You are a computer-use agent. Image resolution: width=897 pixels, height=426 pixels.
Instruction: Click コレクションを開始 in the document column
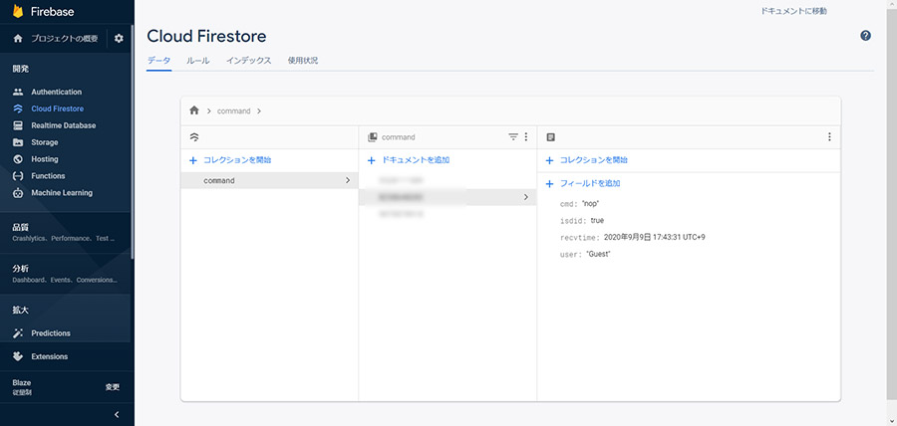tap(594, 160)
